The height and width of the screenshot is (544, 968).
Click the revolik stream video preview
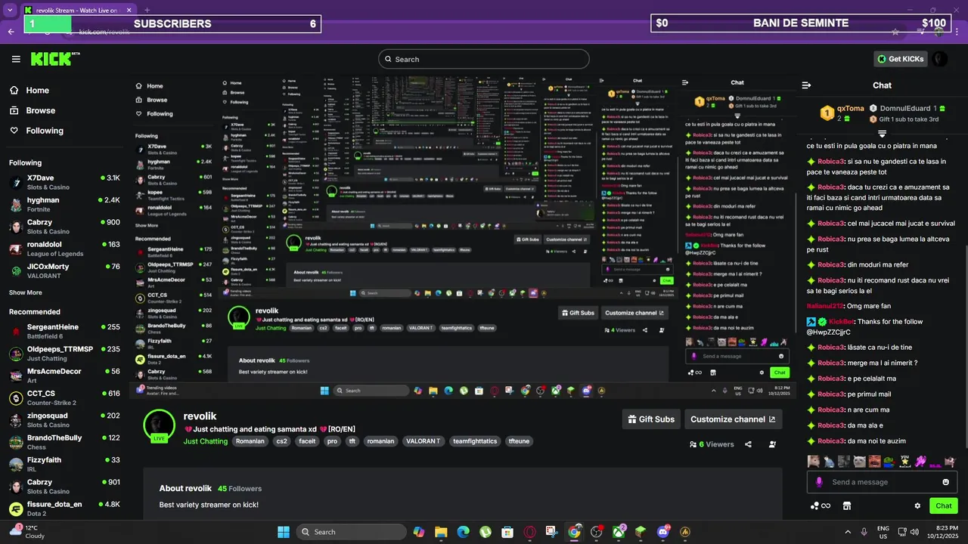461,236
